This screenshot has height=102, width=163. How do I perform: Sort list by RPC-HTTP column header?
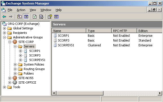pos(124,31)
